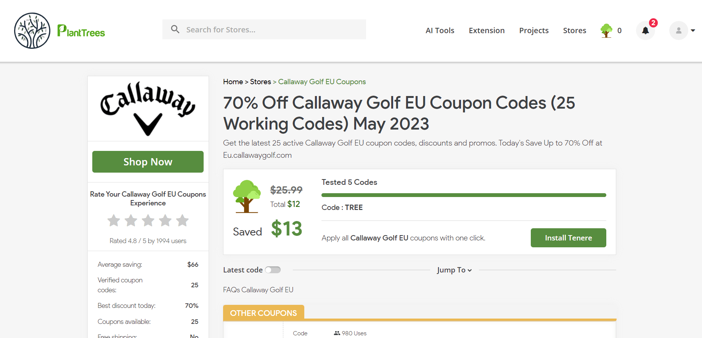Screen dimensions: 702x338
Task: Focus the Search for Stores field
Action: coord(264,29)
